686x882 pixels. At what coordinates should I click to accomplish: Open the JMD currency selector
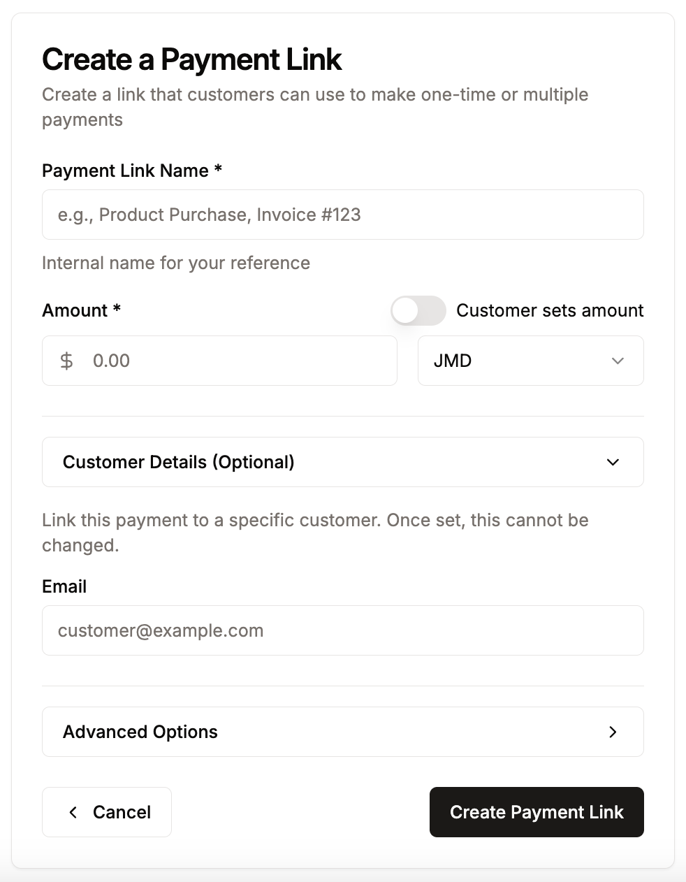(530, 361)
